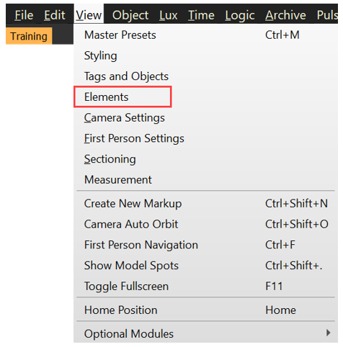Select the Sectioning menu entry

point(205,159)
